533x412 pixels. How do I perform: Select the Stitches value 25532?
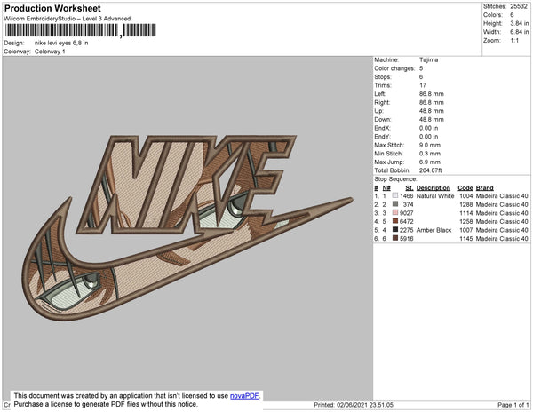519,6
